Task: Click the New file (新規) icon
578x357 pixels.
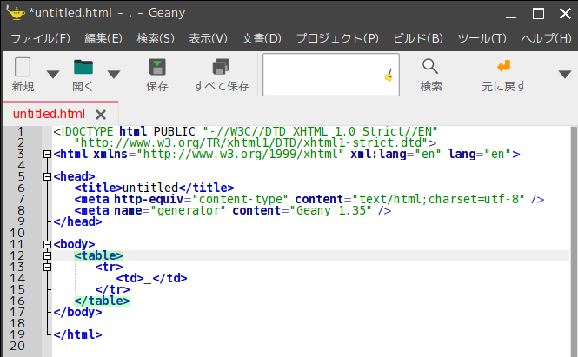Action: point(23,68)
